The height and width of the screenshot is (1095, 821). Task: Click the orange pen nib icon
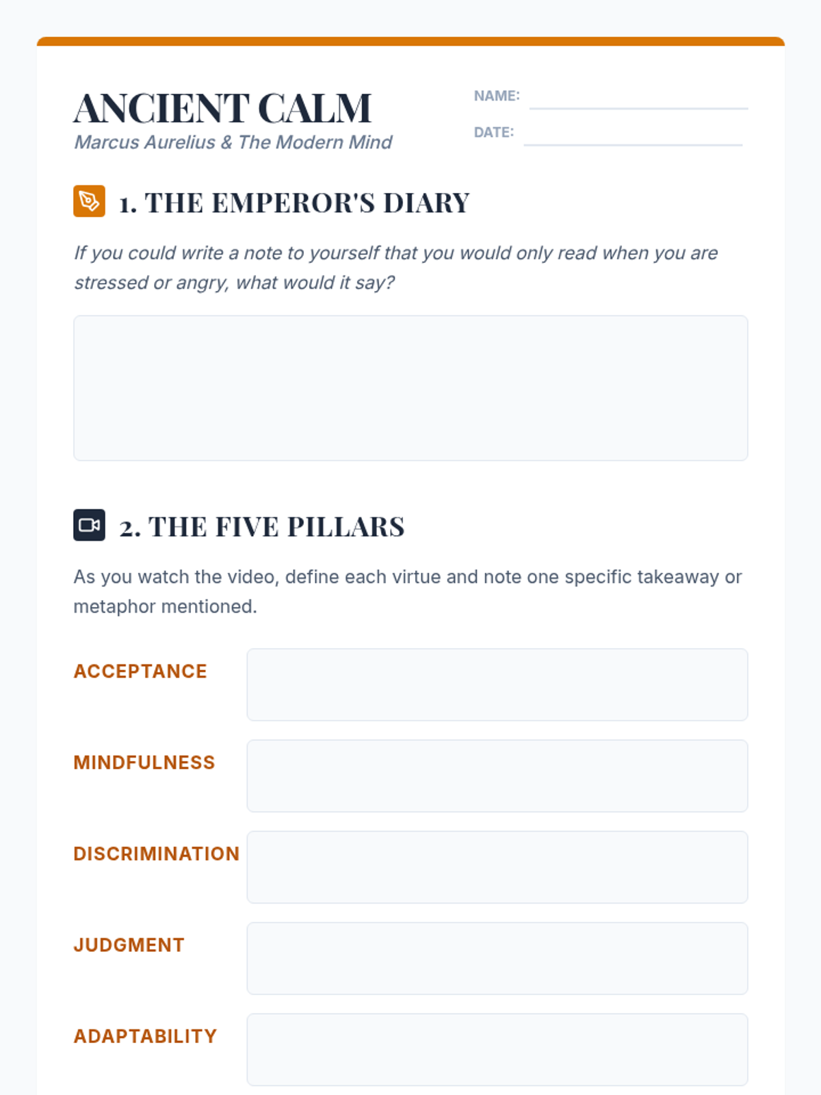89,201
